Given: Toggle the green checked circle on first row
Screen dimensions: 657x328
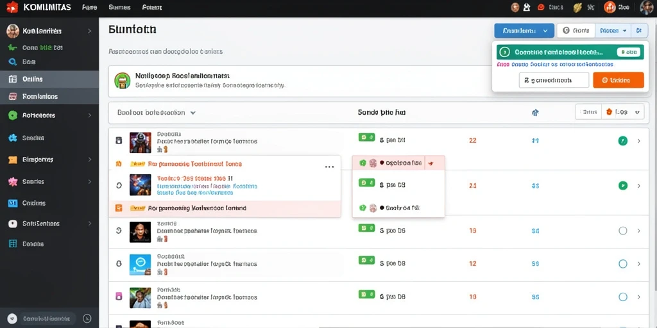Looking at the screenshot, I should [622, 141].
